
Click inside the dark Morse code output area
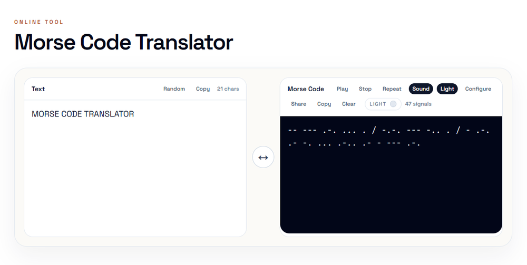(391, 175)
